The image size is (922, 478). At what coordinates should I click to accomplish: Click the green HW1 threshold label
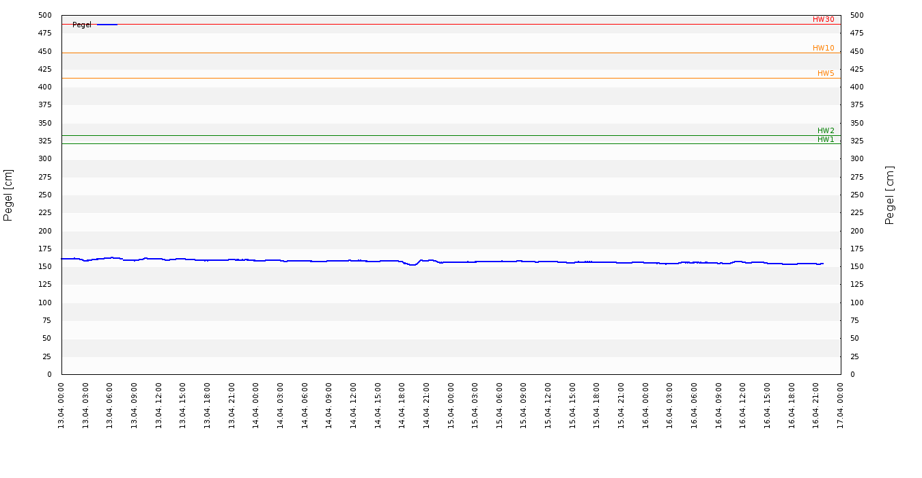click(x=826, y=140)
